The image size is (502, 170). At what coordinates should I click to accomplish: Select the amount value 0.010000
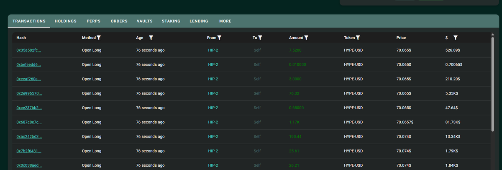tap(297, 65)
